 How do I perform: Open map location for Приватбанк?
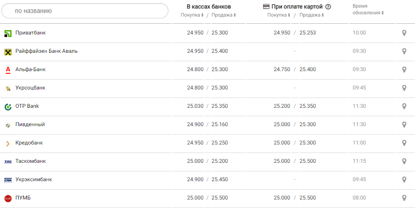[x=404, y=33]
